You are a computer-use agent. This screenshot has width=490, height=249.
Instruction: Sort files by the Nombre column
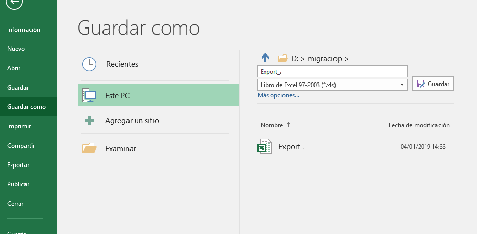(272, 125)
